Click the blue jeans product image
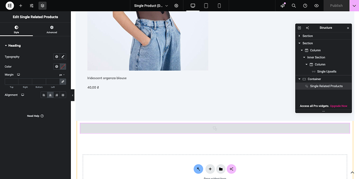The width and height of the screenshot is (359, 179). tap(148, 41)
